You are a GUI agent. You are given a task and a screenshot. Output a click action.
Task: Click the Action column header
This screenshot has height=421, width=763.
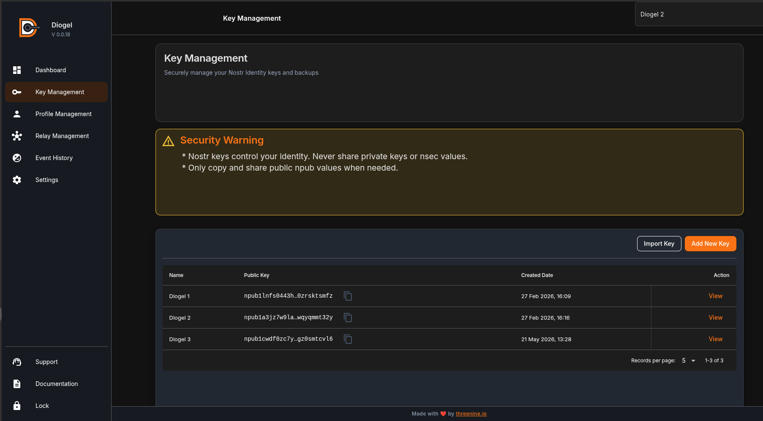(721, 275)
